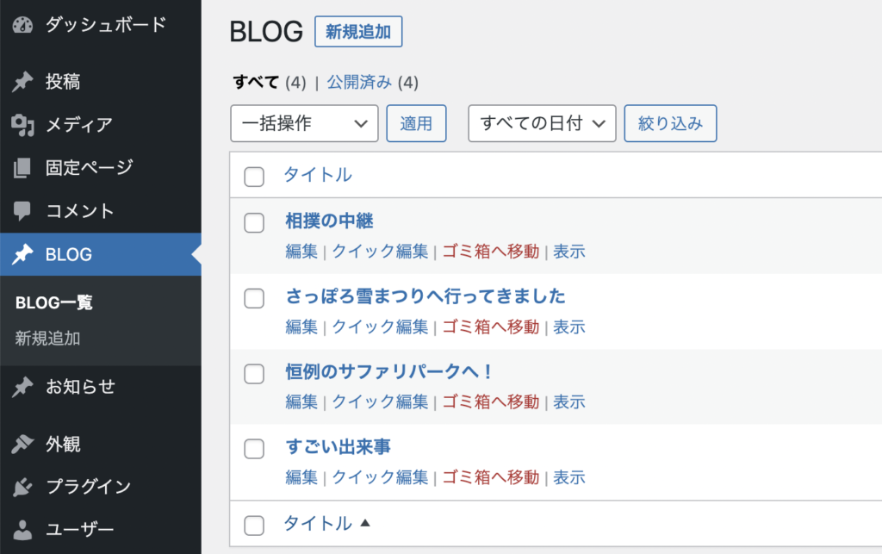Open the メディア media icon
Viewport: 882px width, 554px height.
(x=22, y=125)
